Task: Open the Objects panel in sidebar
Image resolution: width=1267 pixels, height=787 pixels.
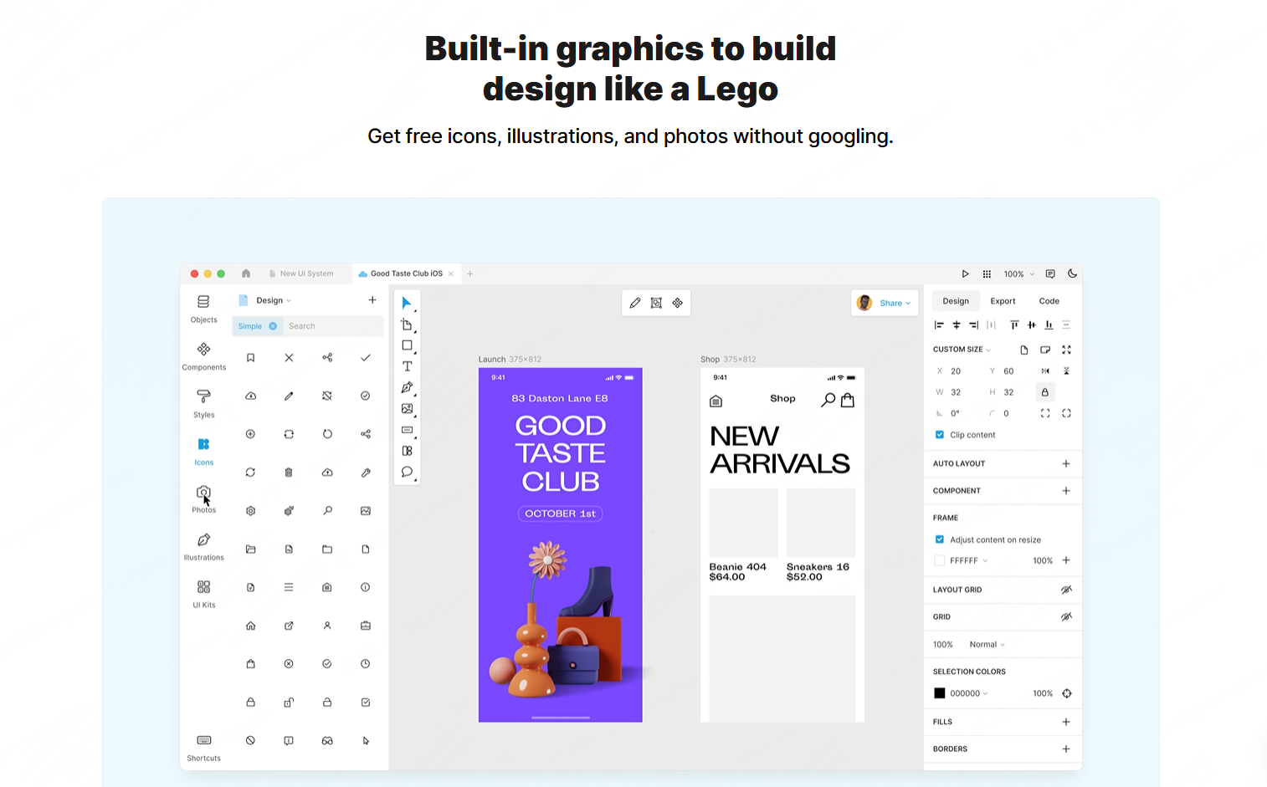Action: (x=203, y=308)
